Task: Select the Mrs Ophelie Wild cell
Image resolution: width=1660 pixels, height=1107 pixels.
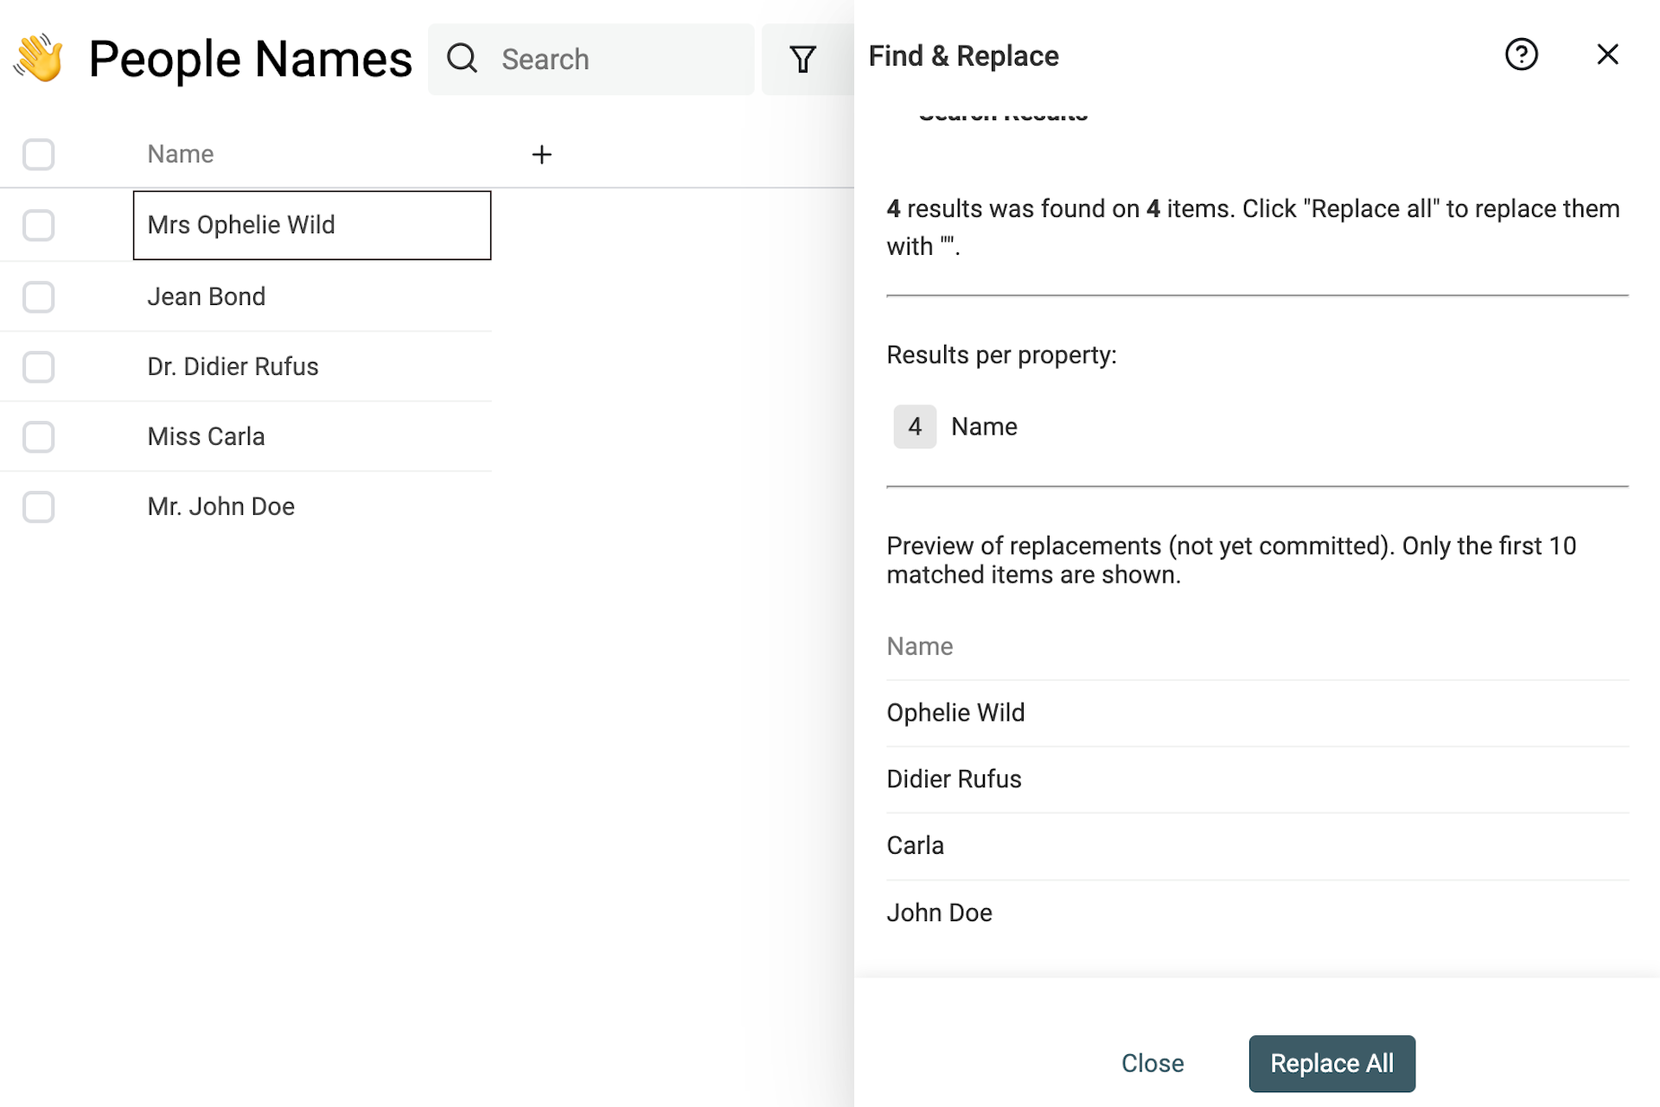Action: click(311, 225)
